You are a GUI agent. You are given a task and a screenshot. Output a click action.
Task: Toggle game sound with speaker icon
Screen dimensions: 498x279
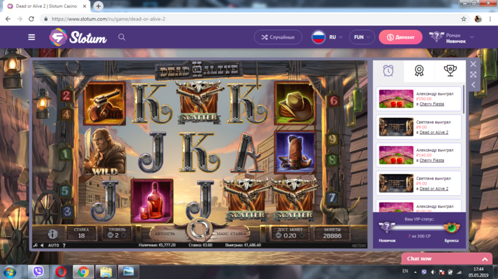[42, 245]
